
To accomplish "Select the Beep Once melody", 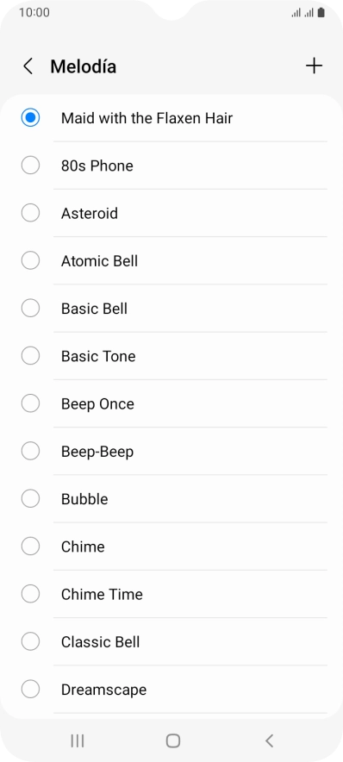I will 171,403.
